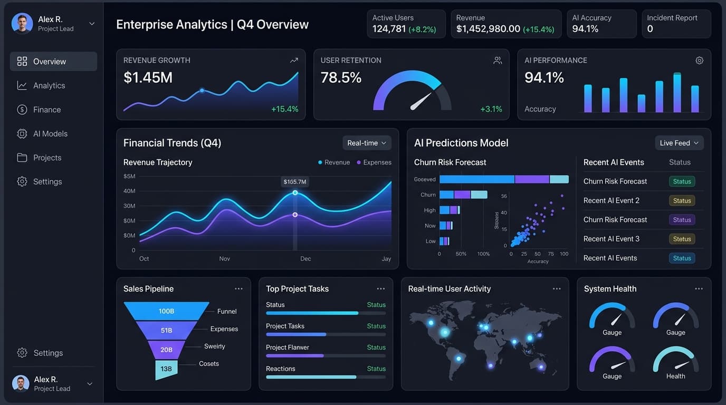The height and width of the screenshot is (405, 726).
Task: Click the Active Users stat card
Action: 406,24
